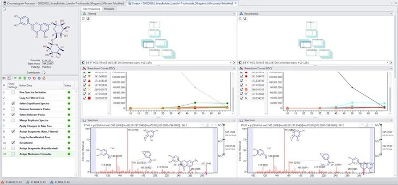Click the right Breakdown Curves header icon

[241, 69]
